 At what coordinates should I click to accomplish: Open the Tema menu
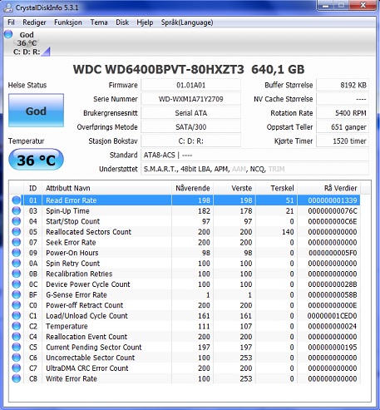99,22
